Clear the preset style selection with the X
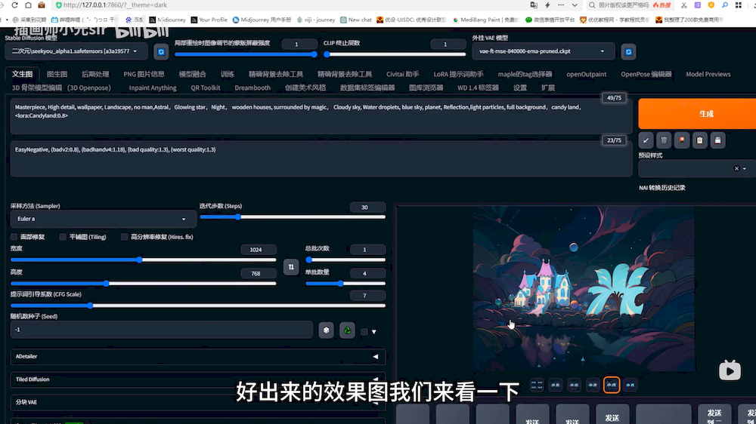Viewport: 756px width, 424px height. (x=736, y=168)
